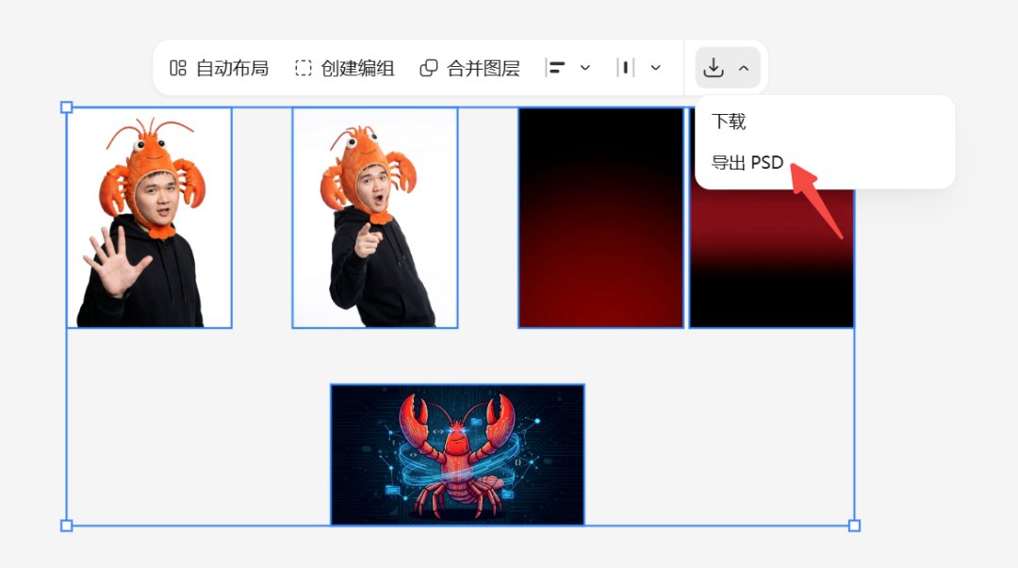Click the horizontal distribute icon
1018x568 pixels.
[625, 68]
